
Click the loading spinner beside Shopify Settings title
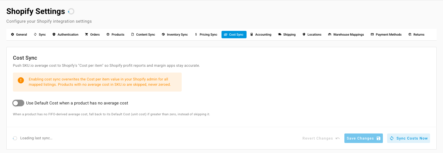(x=71, y=11)
